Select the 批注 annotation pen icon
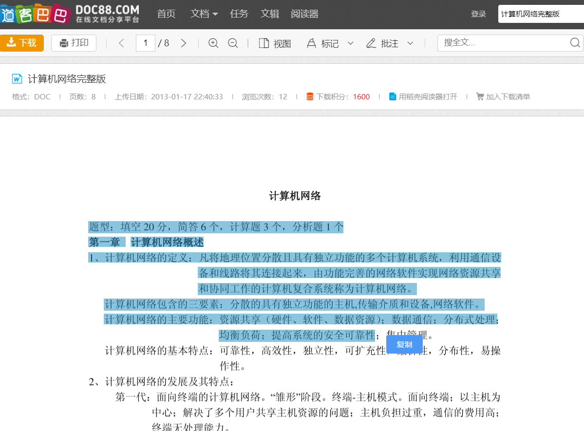This screenshot has height=431, width=584. [x=372, y=43]
